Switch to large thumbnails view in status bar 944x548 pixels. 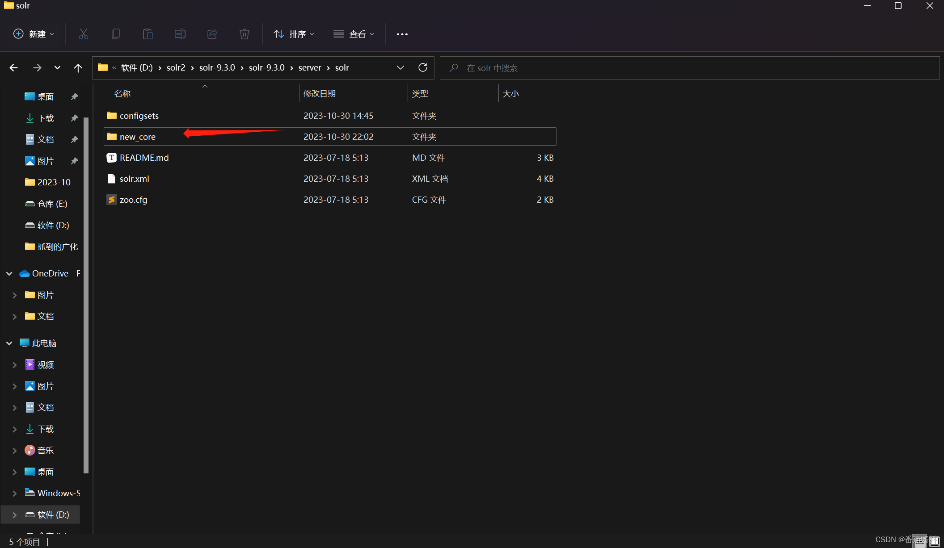pyautogui.click(x=934, y=541)
